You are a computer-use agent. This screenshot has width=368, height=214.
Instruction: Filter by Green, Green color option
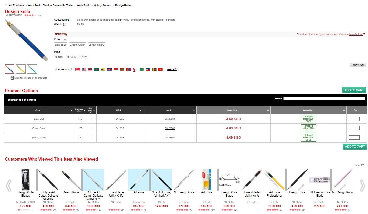click(x=78, y=45)
